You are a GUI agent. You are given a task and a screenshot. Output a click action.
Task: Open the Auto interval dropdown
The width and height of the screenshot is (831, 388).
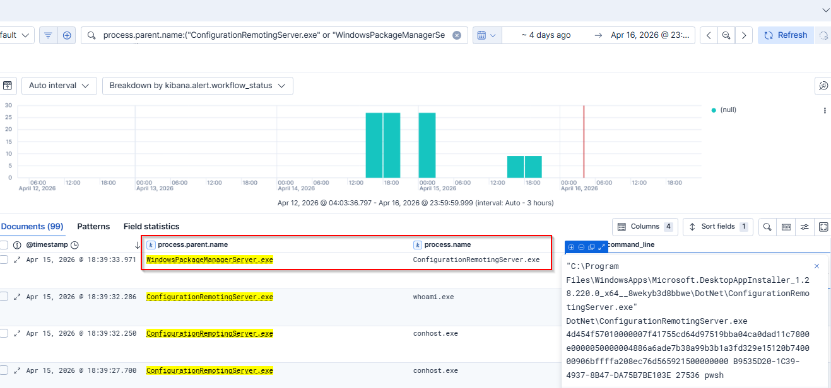click(x=59, y=86)
